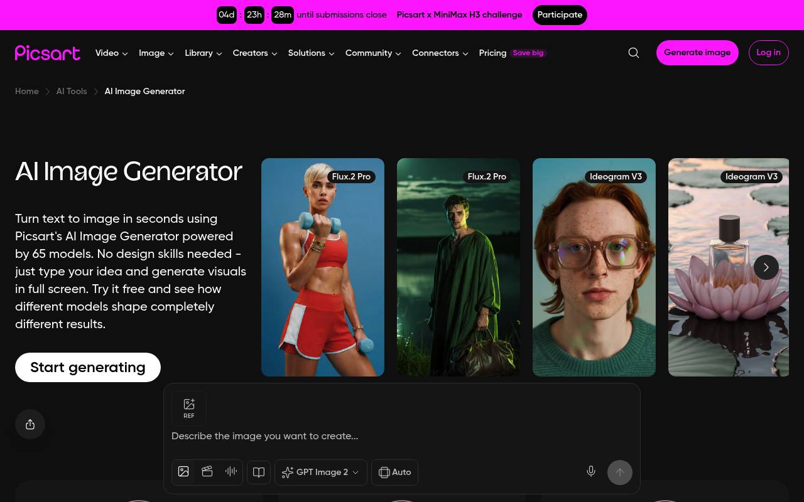Expand the Video menu
804x502 pixels.
pos(112,53)
